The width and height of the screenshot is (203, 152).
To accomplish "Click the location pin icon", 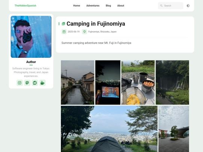I will click(x=85, y=32).
